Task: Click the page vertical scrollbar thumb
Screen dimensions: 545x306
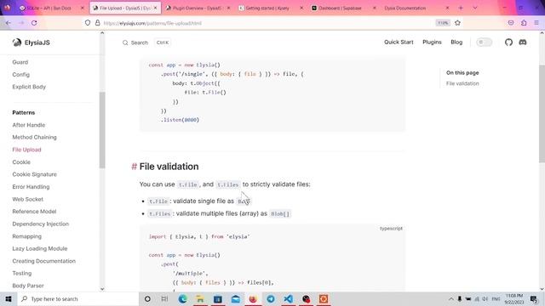Action: coord(542,113)
